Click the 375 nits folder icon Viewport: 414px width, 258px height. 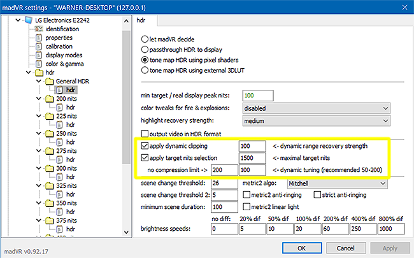(x=50, y=220)
